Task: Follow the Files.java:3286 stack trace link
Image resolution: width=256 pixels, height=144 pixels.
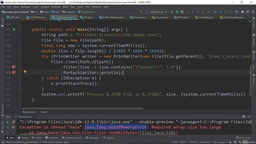Action: pos(157,132)
